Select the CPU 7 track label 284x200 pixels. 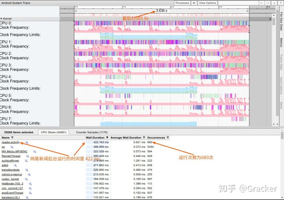[x=6, y=119]
